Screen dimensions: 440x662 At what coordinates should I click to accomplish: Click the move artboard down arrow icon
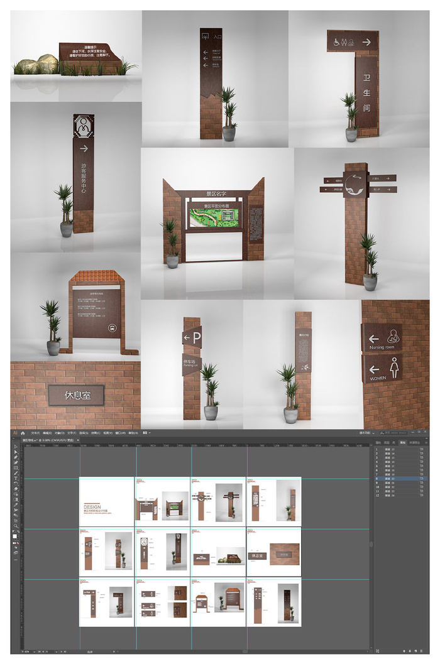(x=410, y=651)
